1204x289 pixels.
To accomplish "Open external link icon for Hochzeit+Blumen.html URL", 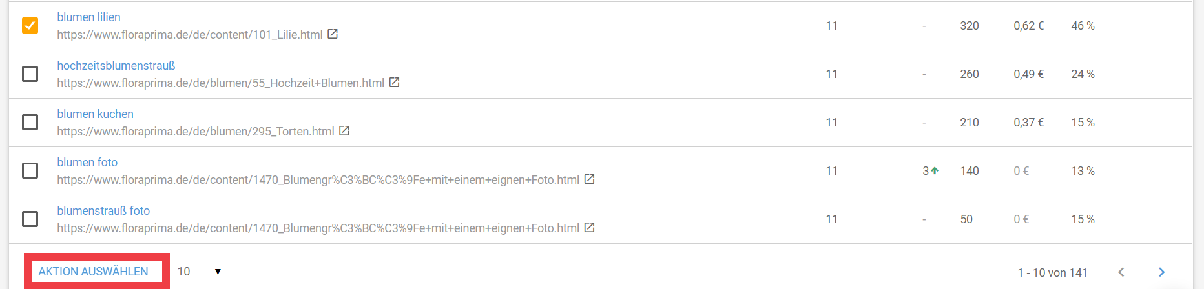I will (394, 83).
